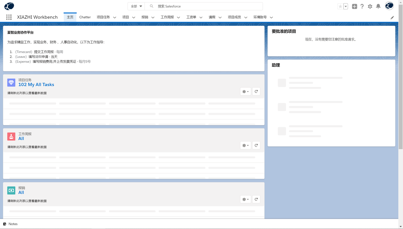The height and width of the screenshot is (229, 403).
Task: Select the 主页 tab
Action: tap(70, 17)
